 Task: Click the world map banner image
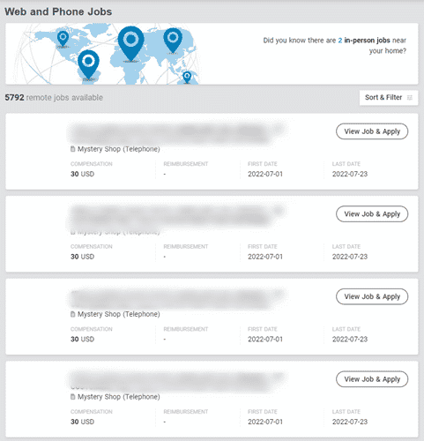pos(107,54)
